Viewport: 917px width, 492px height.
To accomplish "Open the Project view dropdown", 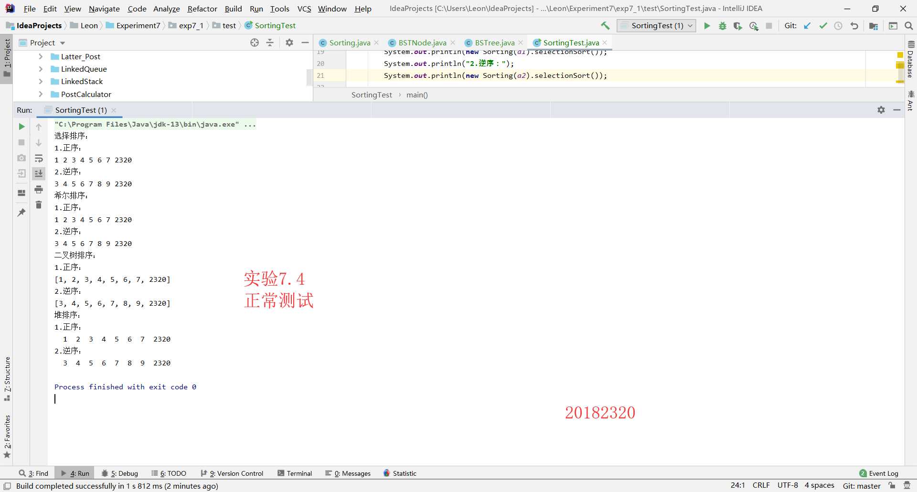I will [47, 43].
